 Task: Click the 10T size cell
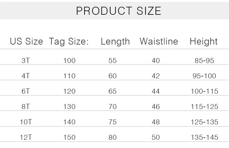(26, 122)
